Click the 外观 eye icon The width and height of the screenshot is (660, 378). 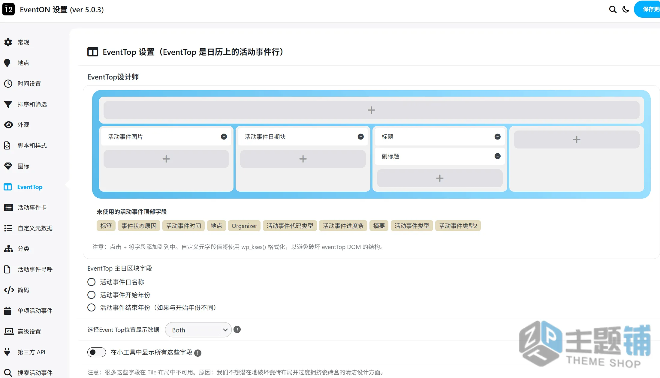[x=8, y=125]
